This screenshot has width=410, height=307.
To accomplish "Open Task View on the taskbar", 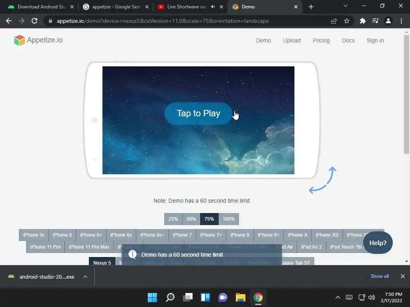I will point(188,297).
